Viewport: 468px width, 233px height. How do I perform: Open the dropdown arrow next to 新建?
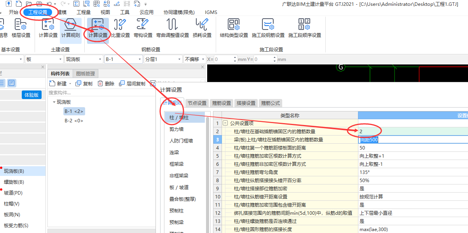[70, 83]
